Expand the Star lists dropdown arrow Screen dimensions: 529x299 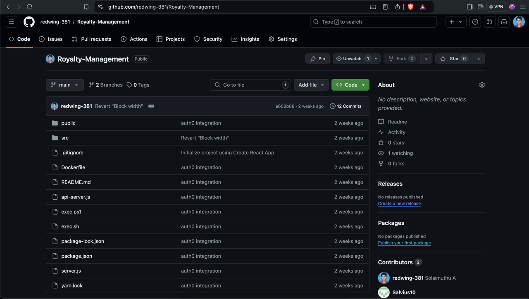tap(479, 59)
